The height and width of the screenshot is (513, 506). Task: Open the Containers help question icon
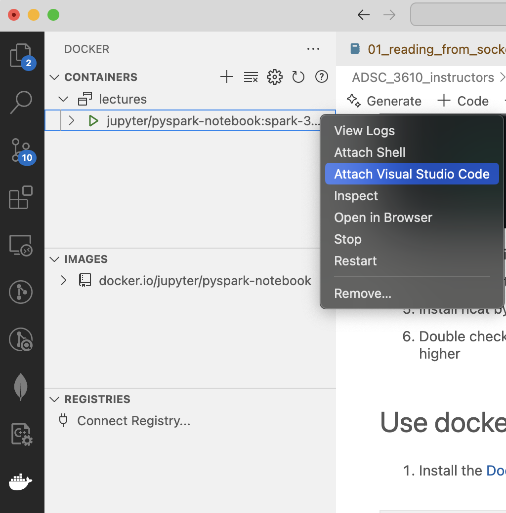(322, 76)
